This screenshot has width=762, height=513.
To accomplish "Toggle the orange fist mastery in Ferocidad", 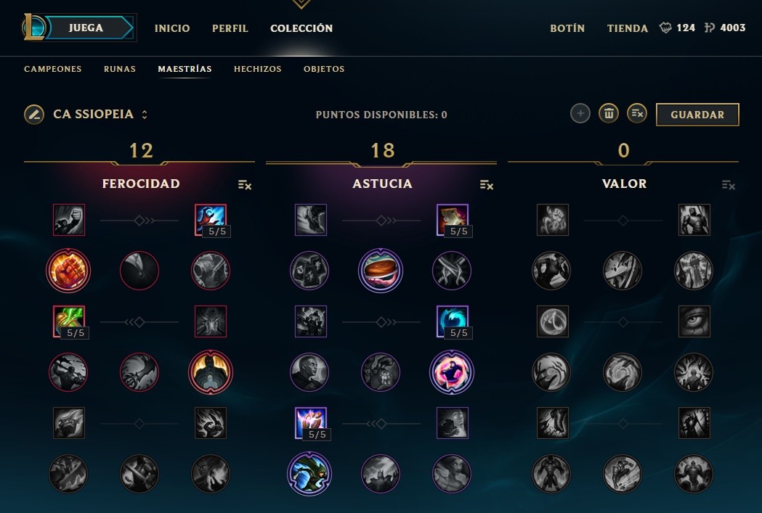I will tap(68, 271).
